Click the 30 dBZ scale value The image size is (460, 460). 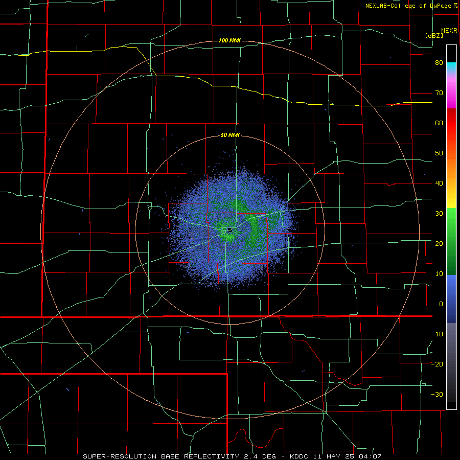tap(439, 213)
